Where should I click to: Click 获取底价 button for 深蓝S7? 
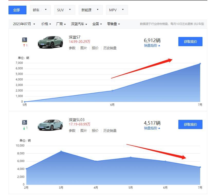click(190, 42)
